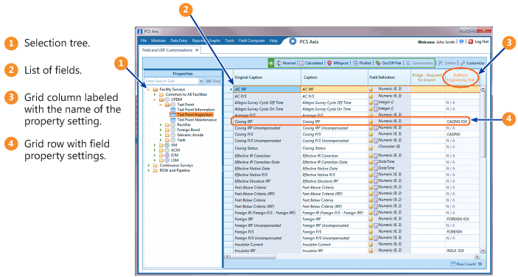518x277 pixels.
Task: Select the LSM tree item
Action: pos(175,160)
